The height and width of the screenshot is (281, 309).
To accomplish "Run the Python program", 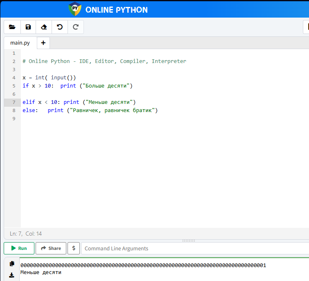I will (x=19, y=248).
